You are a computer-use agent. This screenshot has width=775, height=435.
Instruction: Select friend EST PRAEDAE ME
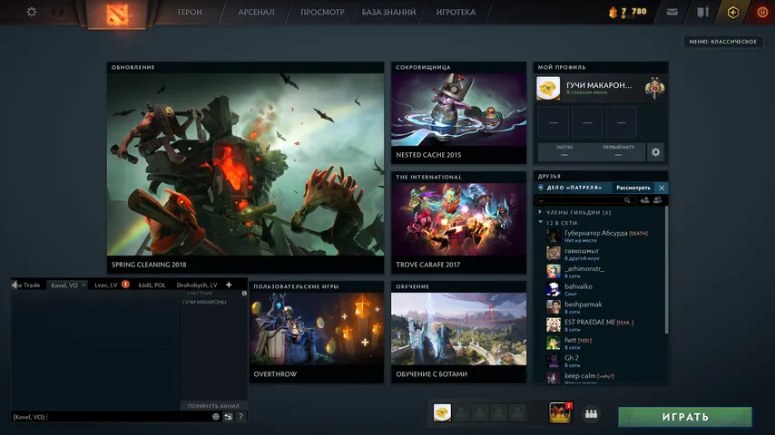point(601,325)
